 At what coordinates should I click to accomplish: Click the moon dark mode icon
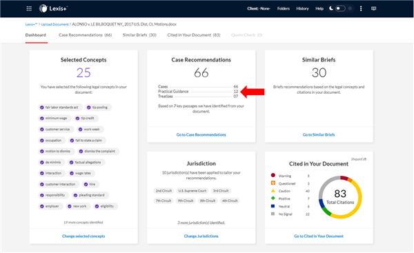[331, 8]
